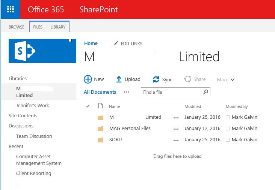Viewport: 275px width, 190px height.
Task: Click the SharePoint header link
Action: pyautogui.click(x=98, y=9)
